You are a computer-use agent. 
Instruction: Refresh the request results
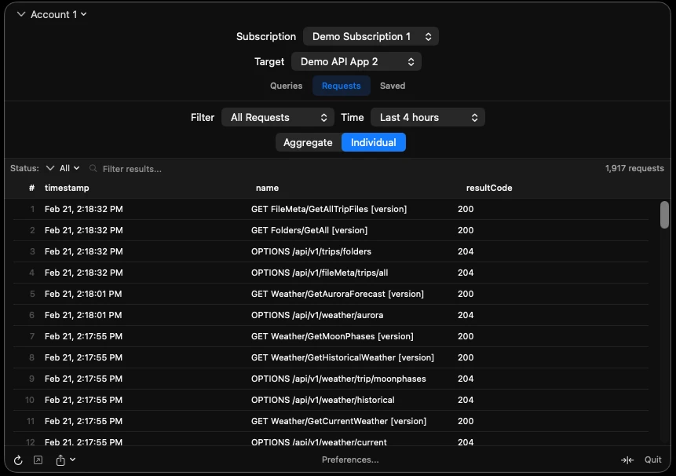click(18, 460)
